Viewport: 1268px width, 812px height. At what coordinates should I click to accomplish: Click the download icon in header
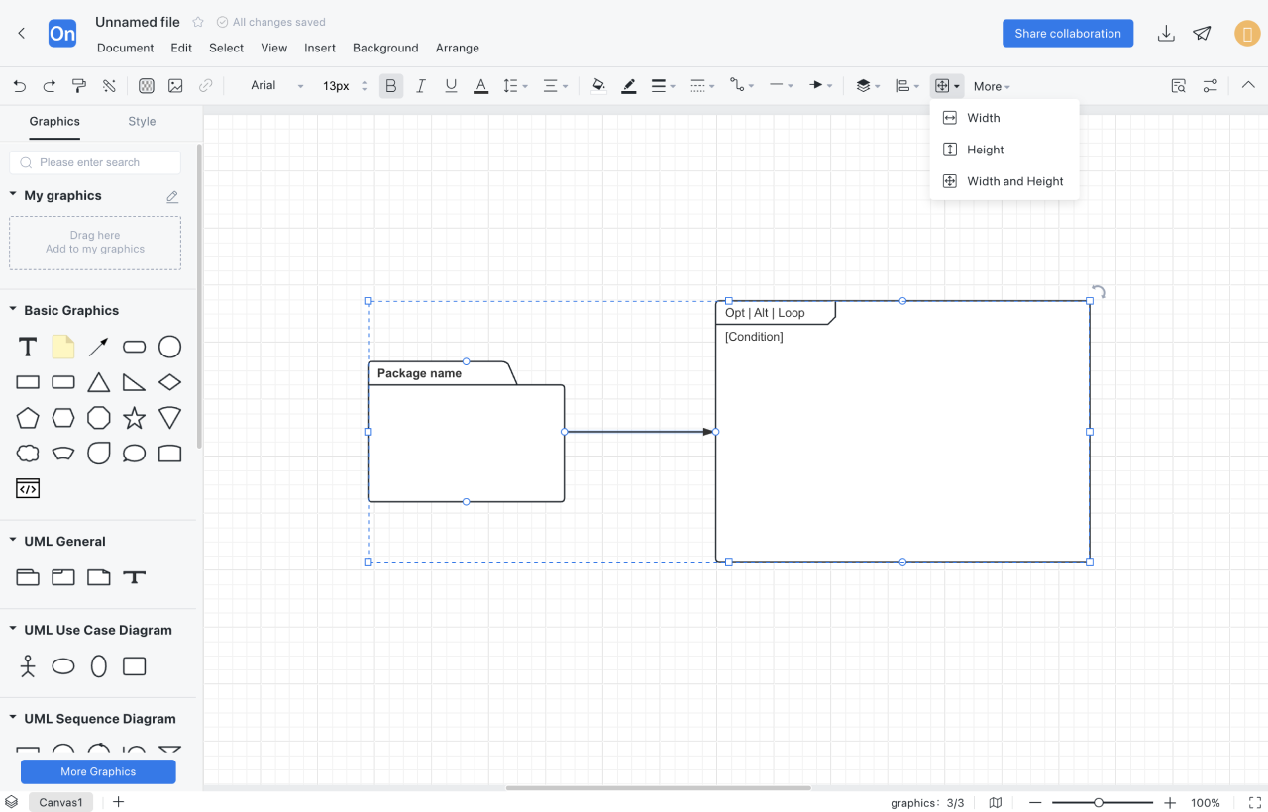1166,34
